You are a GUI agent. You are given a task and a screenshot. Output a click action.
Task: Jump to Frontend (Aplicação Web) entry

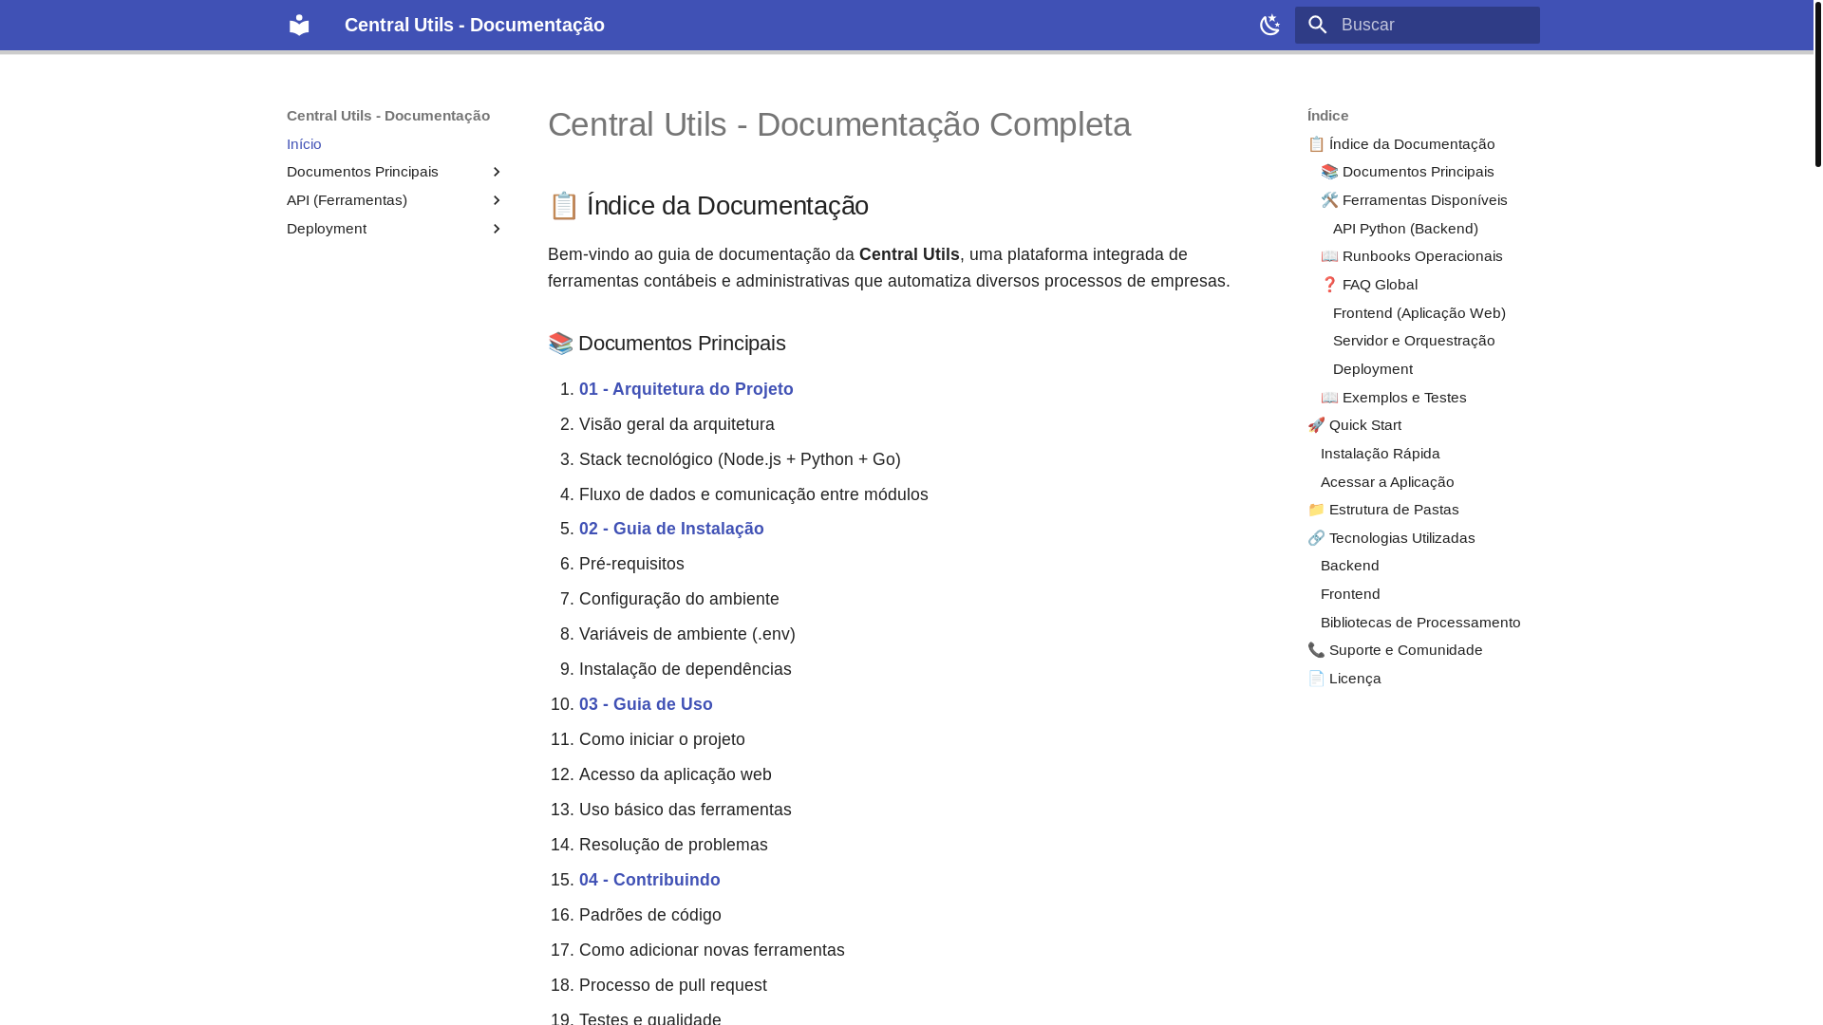tap(1419, 313)
